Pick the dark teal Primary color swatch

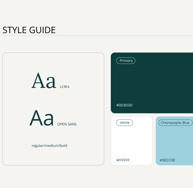[152, 83]
